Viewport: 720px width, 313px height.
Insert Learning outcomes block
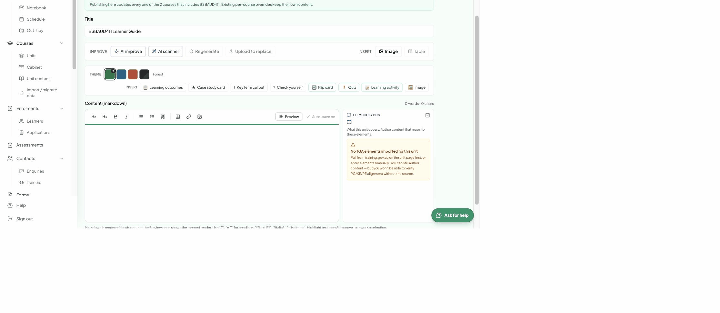point(163,87)
